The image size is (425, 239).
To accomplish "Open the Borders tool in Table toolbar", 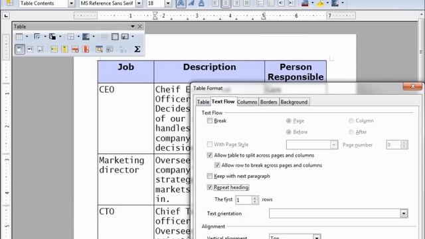I will click(71, 37).
